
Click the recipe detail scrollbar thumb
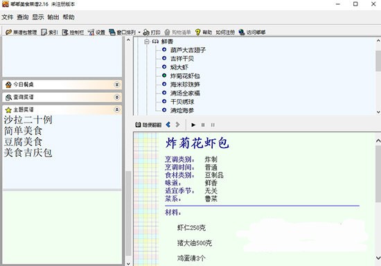378,174
